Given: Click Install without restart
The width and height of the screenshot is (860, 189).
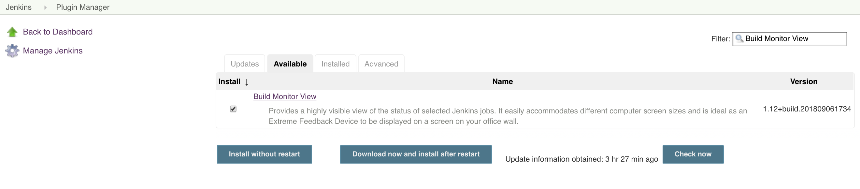Looking at the screenshot, I should click(x=264, y=154).
